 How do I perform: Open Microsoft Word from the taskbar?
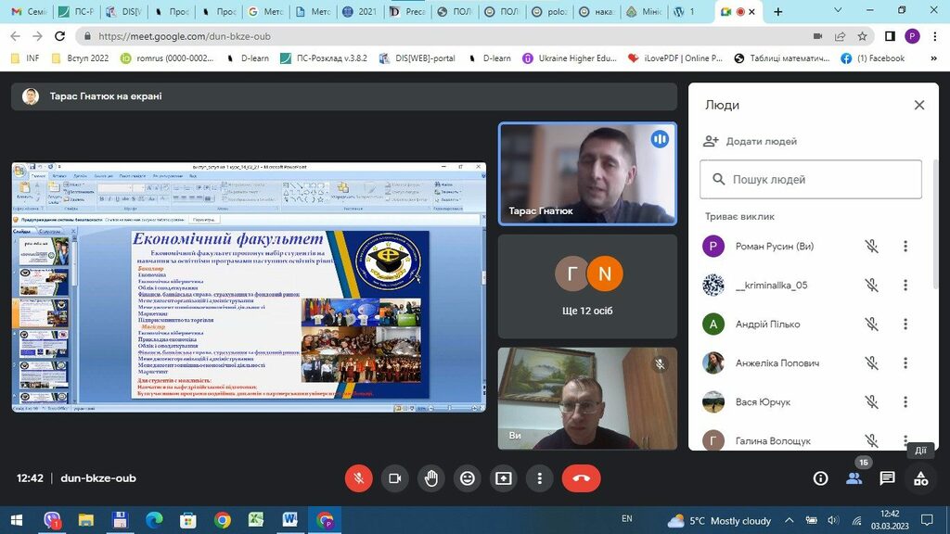[x=289, y=520]
